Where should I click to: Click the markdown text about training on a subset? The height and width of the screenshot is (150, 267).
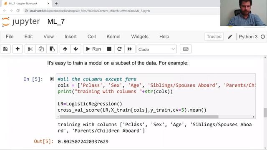click(118, 63)
